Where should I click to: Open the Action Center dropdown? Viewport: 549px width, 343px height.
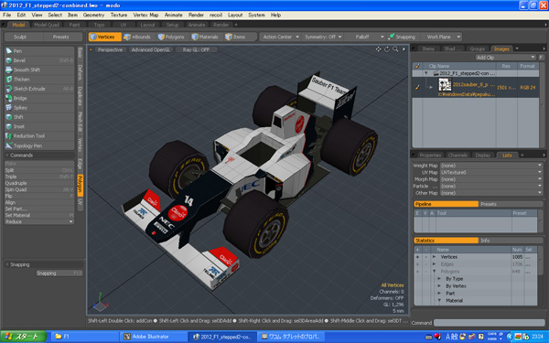click(x=281, y=37)
